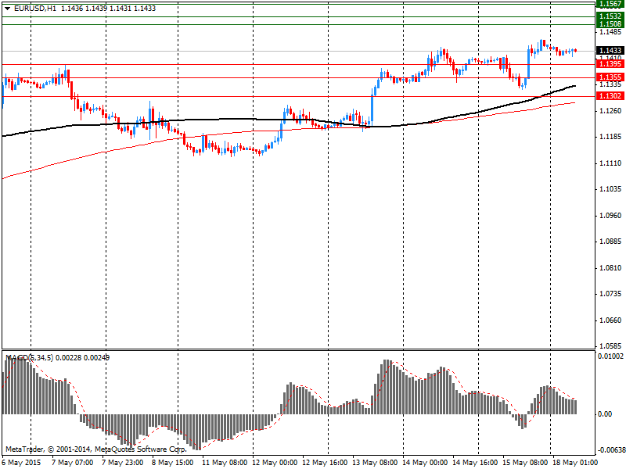Click the 15 May 08:00 time label
Screen dimensions: 626x469
524,463
